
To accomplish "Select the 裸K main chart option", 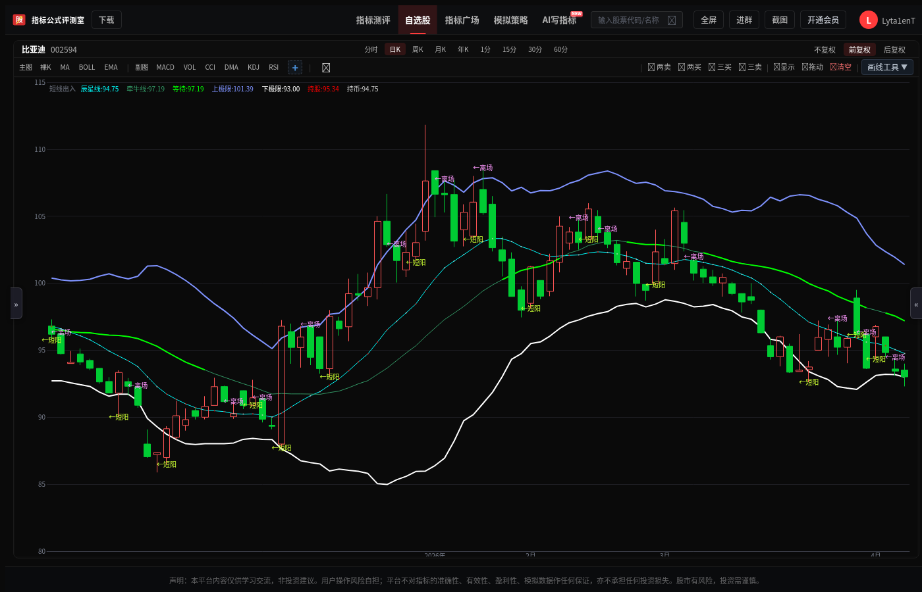I will [x=45, y=67].
